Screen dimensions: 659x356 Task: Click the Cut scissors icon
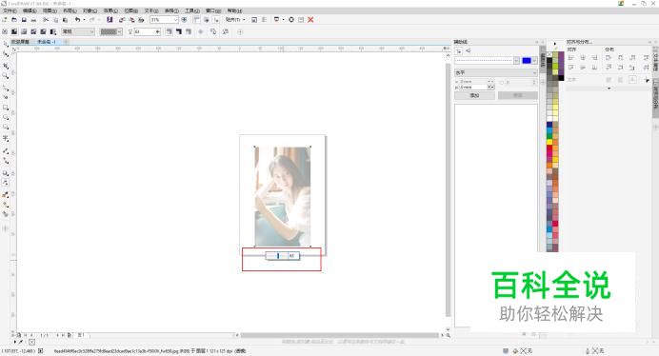tap(46, 20)
